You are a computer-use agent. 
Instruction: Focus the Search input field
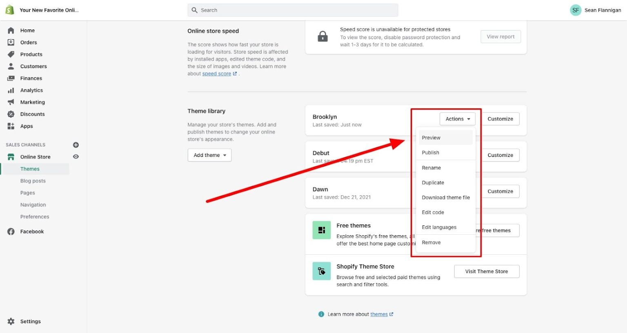coord(293,10)
